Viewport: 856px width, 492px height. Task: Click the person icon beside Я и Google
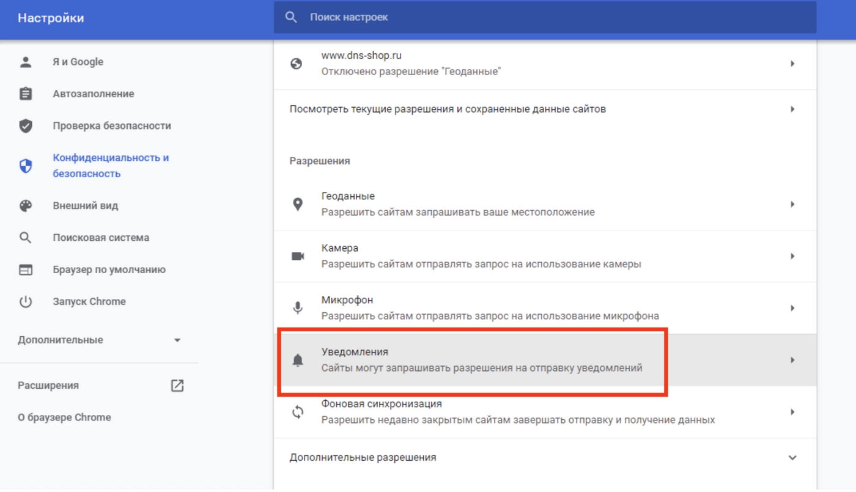[x=26, y=62]
